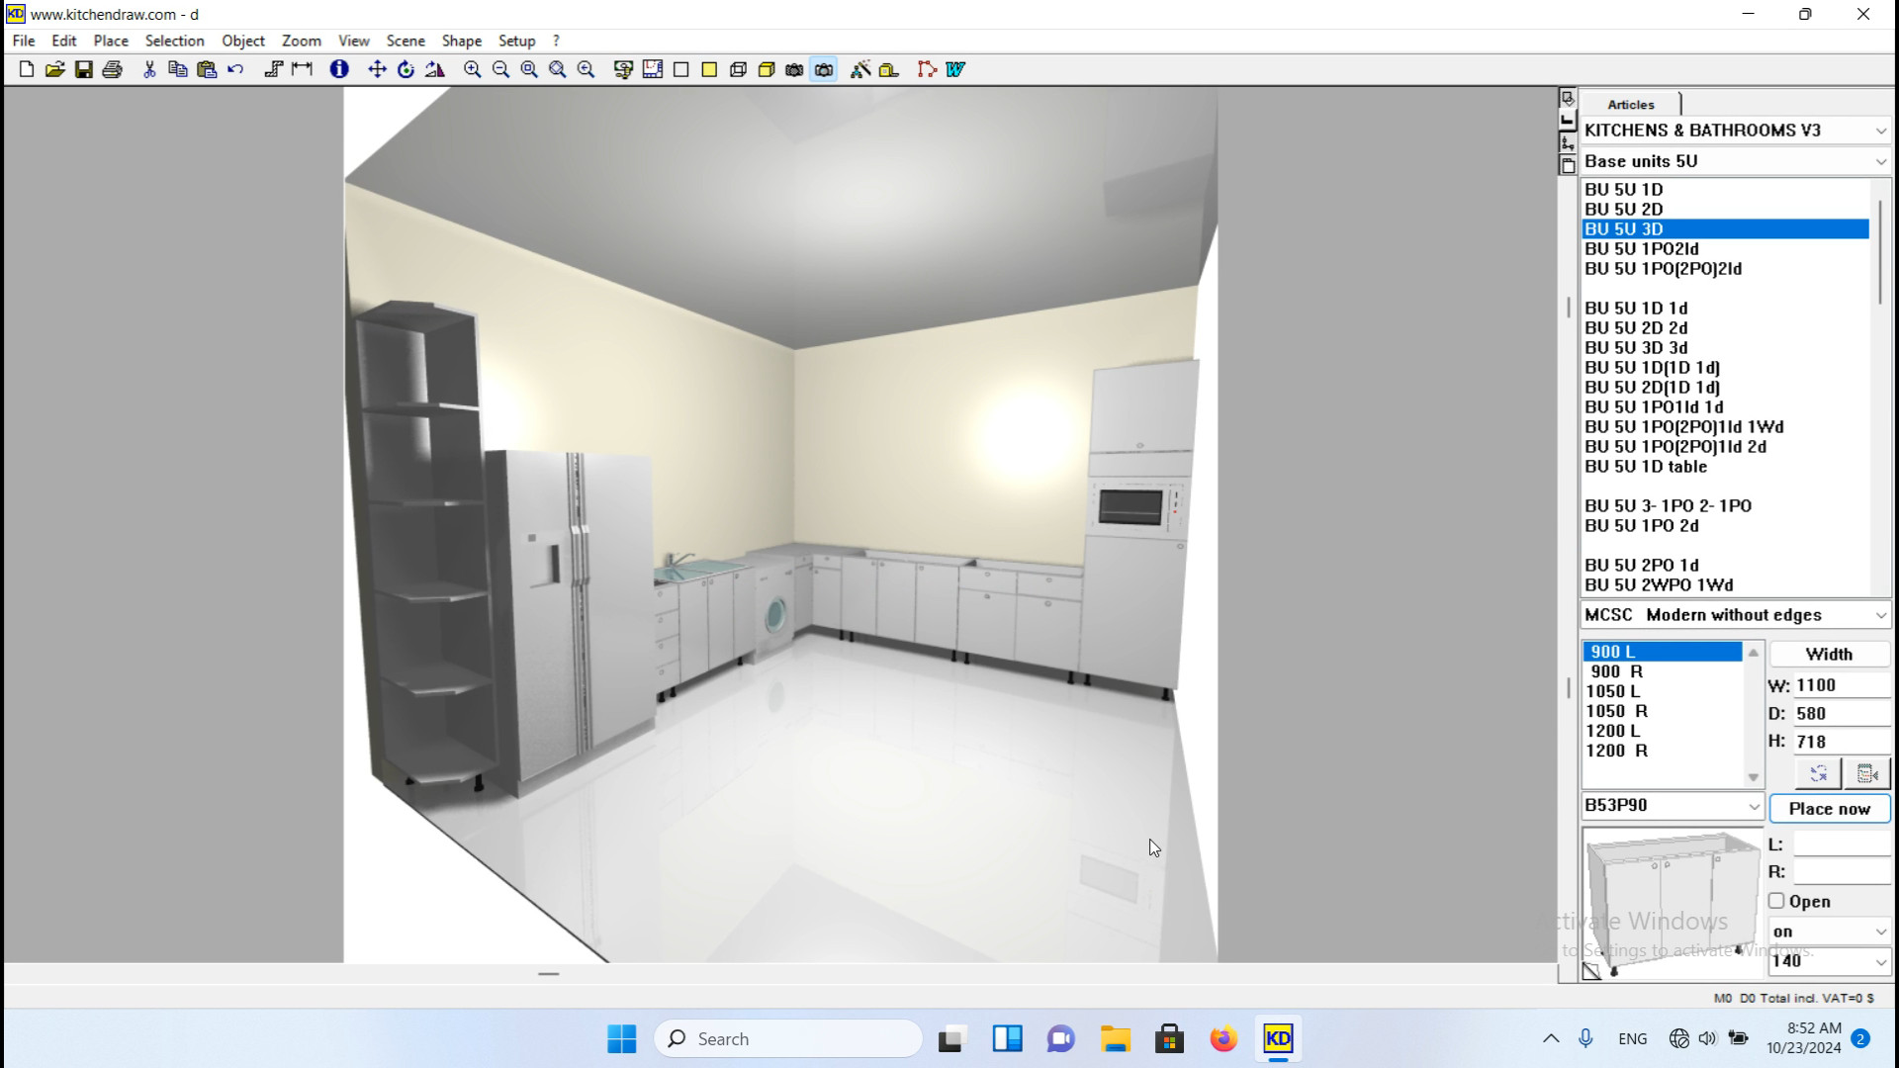Open Firefox from the taskbar
The image size is (1899, 1068).
pyautogui.click(x=1223, y=1038)
